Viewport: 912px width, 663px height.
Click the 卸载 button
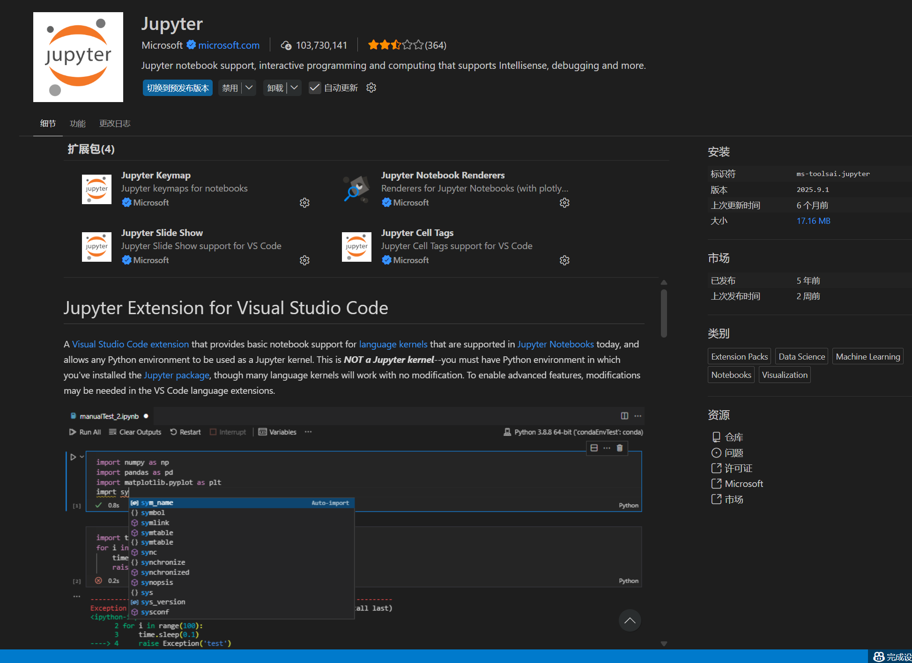[275, 88]
